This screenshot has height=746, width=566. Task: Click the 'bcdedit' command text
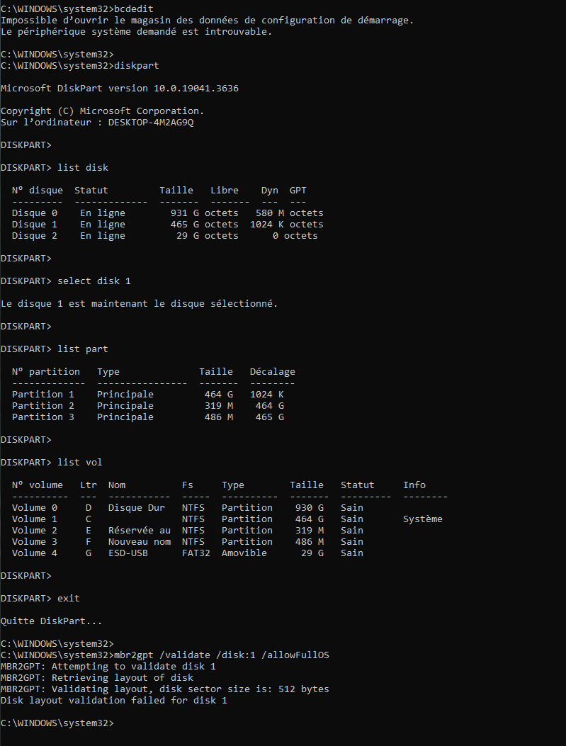(134, 9)
